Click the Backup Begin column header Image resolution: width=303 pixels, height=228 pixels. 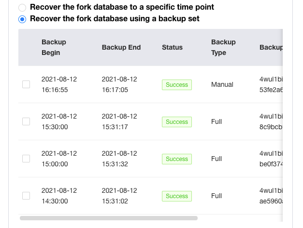(54, 47)
